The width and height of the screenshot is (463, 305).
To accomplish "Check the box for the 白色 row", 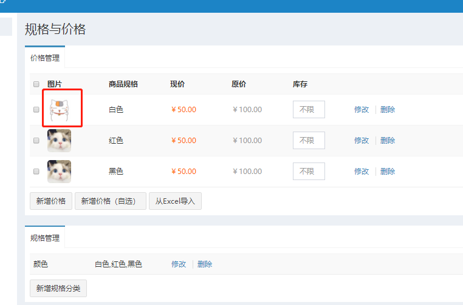I will click(x=36, y=110).
